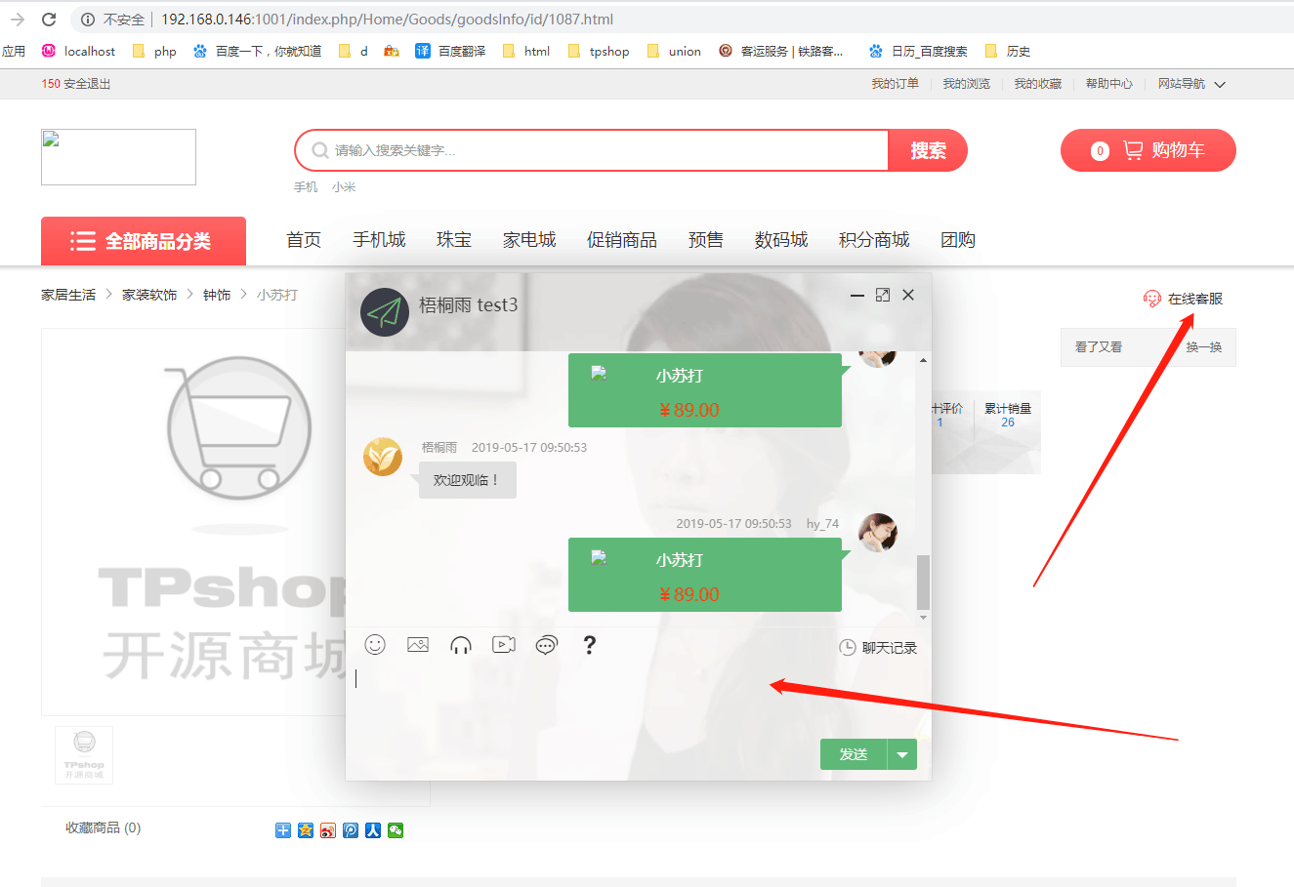Open the 全部商品分类 category menu
This screenshot has height=887, width=1294.
(x=143, y=240)
